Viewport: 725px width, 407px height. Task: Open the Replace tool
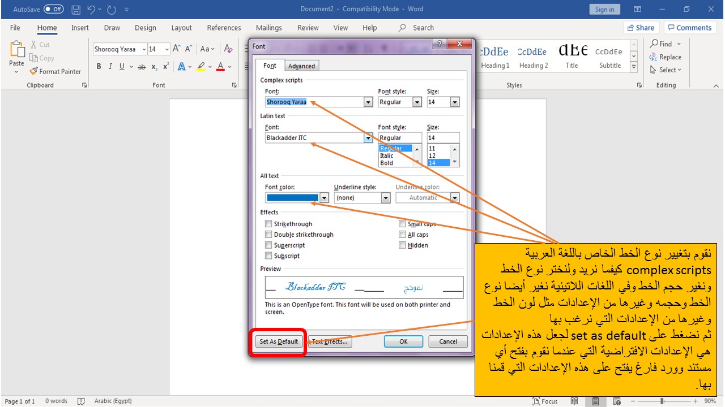tap(666, 57)
